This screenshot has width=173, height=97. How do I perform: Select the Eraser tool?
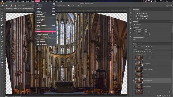pos(2,34)
